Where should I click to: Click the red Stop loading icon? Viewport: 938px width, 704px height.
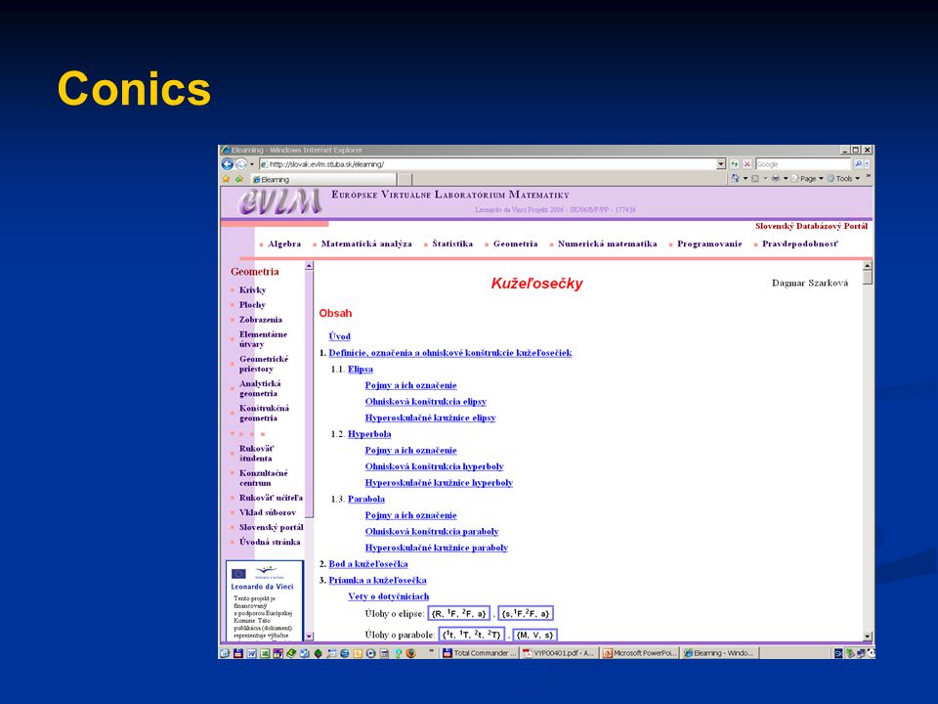pos(746,164)
